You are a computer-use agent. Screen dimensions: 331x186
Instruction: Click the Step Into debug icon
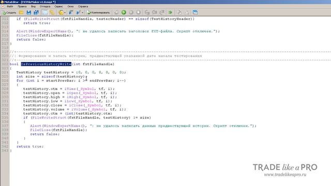coord(147,12)
